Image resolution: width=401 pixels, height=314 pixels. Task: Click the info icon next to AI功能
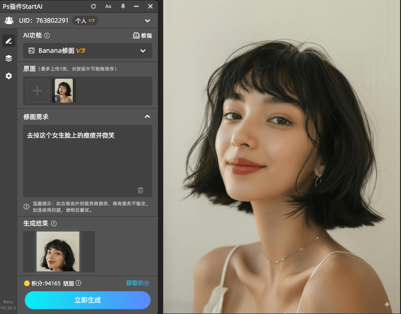pos(48,35)
